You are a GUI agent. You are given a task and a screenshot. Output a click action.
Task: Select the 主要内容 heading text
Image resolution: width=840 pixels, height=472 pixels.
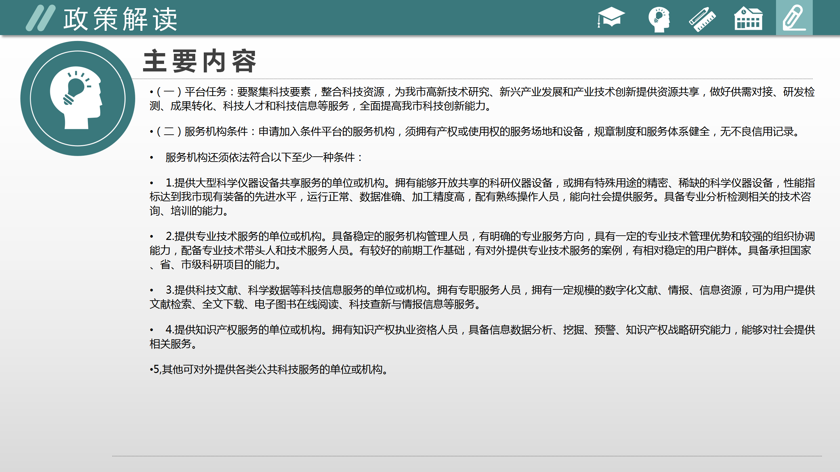click(x=199, y=61)
